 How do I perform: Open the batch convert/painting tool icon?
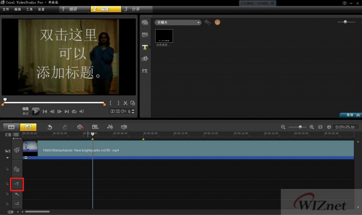tap(95, 127)
